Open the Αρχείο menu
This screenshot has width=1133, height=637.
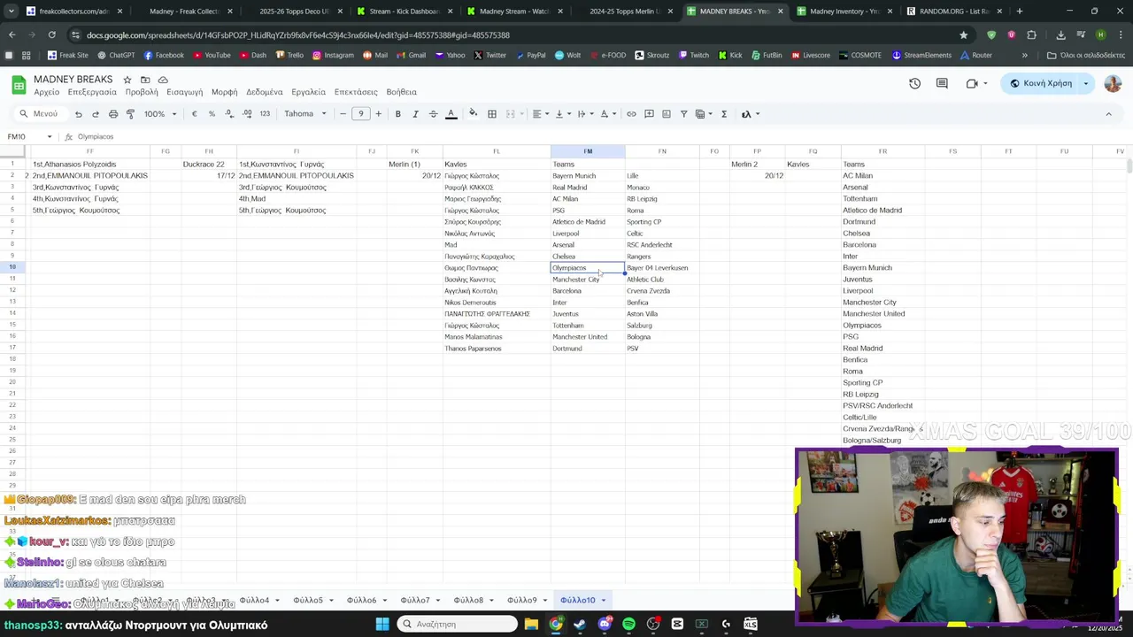46,92
